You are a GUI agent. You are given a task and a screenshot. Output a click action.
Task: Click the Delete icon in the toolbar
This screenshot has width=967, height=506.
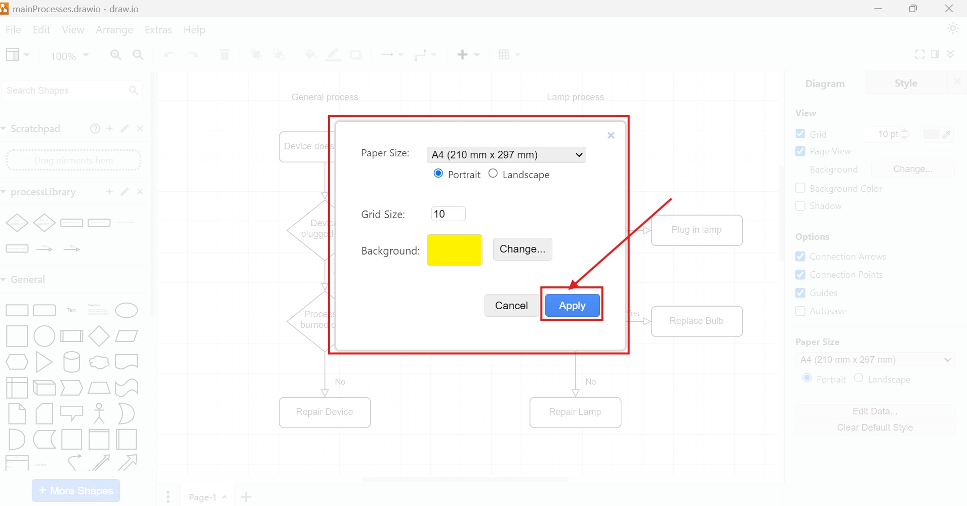[x=224, y=55]
